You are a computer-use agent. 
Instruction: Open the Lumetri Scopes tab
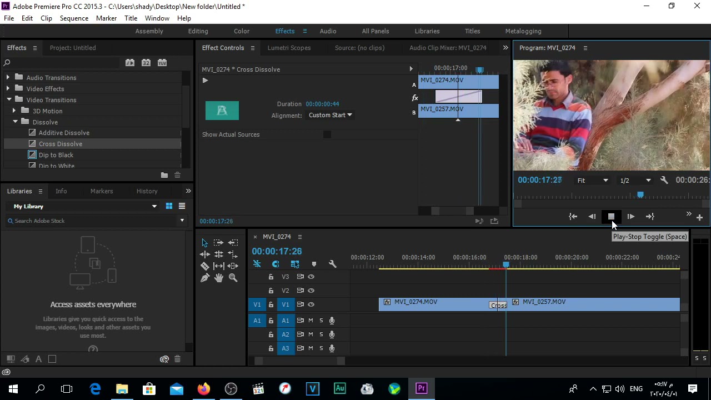click(289, 48)
